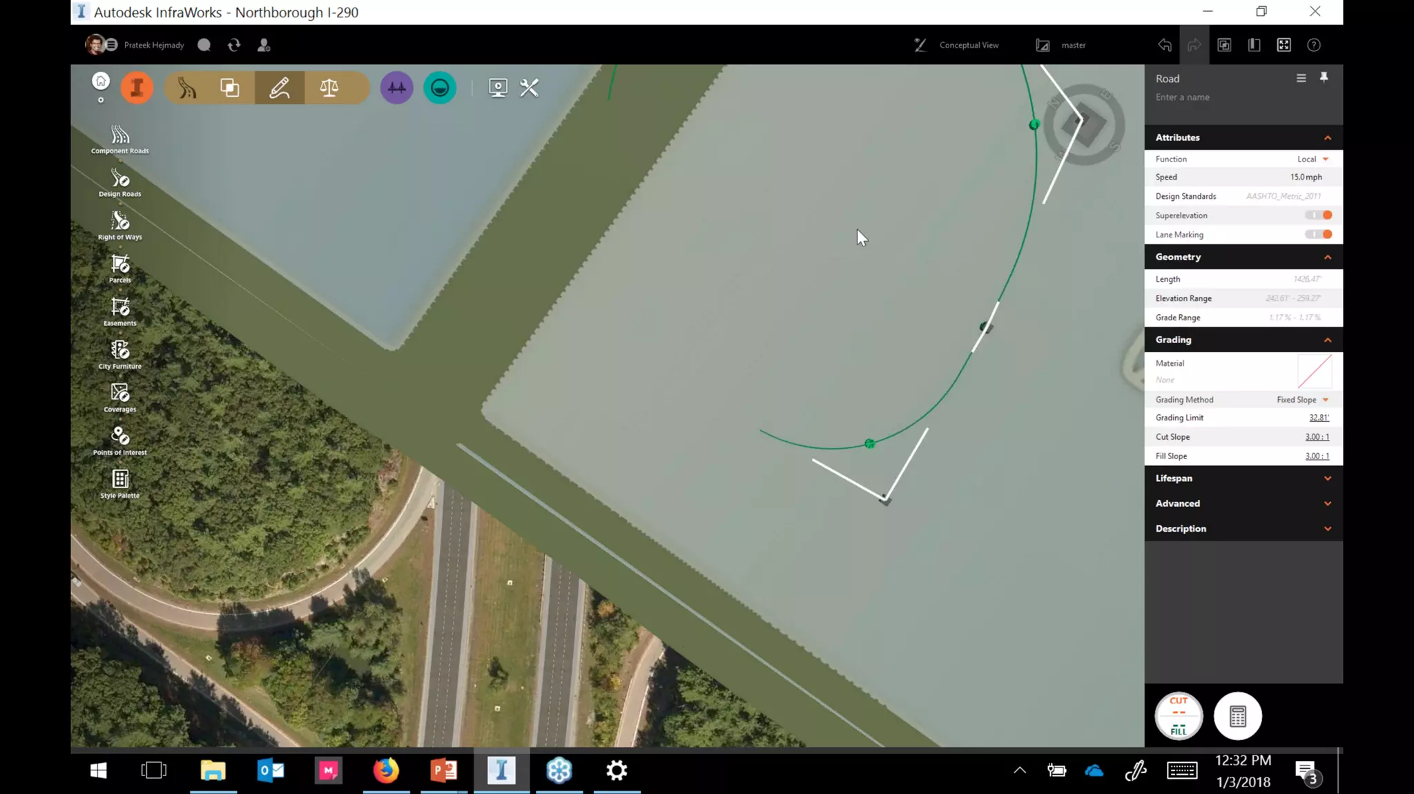Click the Design Standards AASHTO_Metric_2011 value
Image resolution: width=1414 pixels, height=794 pixels.
coord(1283,197)
